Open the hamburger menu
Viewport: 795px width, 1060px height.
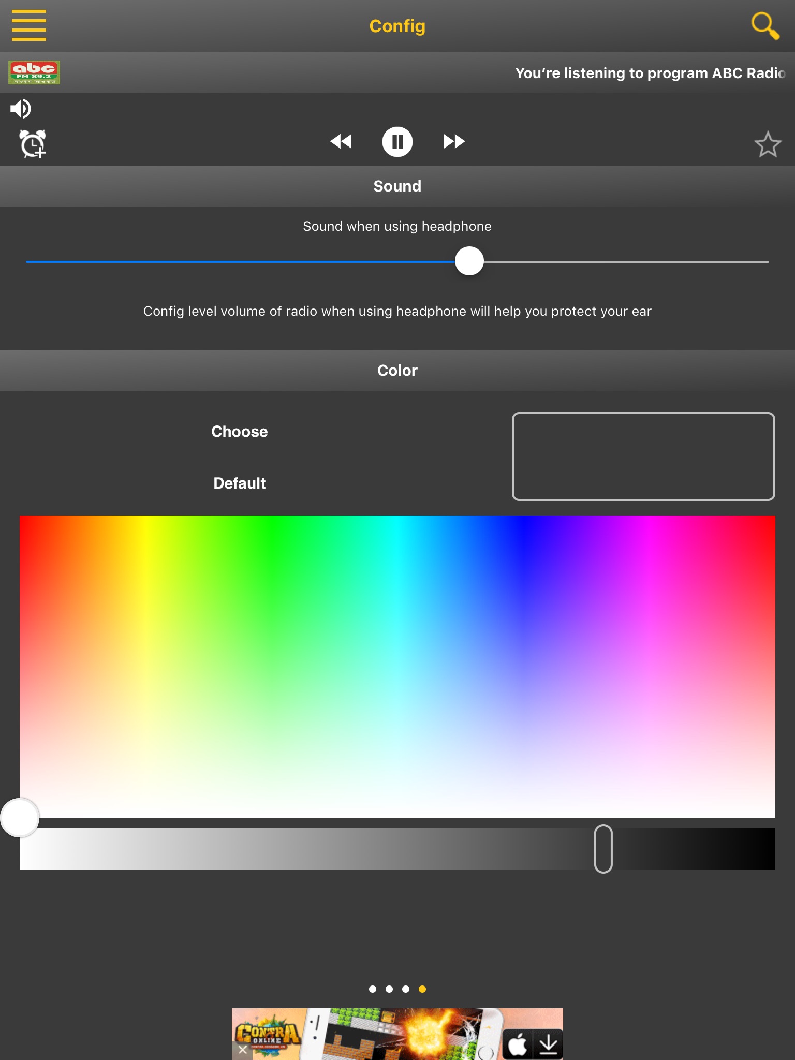pos(29,25)
